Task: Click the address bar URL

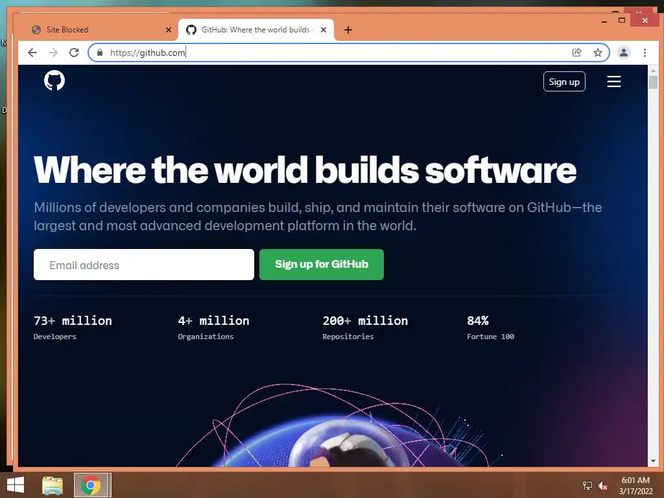Action: pyautogui.click(x=147, y=53)
